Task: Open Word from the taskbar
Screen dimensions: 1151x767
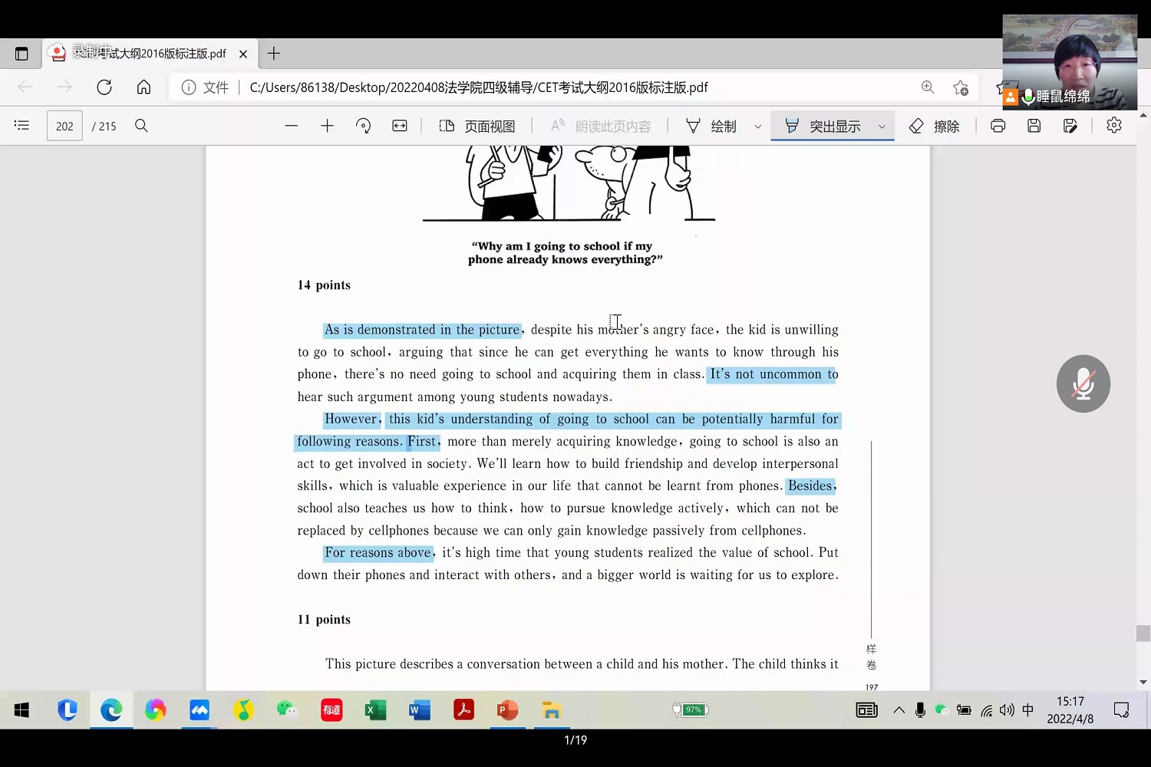Action: (420, 710)
